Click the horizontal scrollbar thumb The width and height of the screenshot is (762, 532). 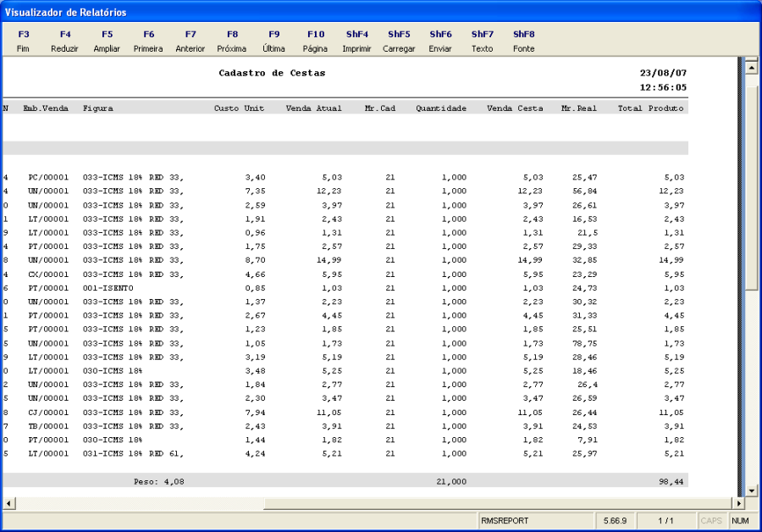click(498, 503)
